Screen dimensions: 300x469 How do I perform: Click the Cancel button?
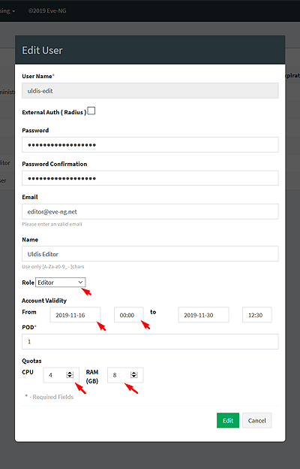pos(256,421)
